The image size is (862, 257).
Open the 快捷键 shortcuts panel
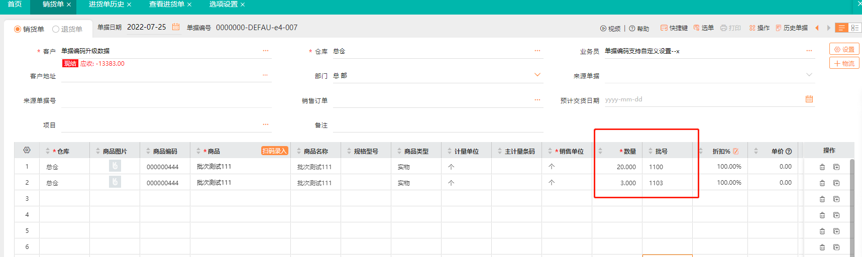click(x=674, y=28)
